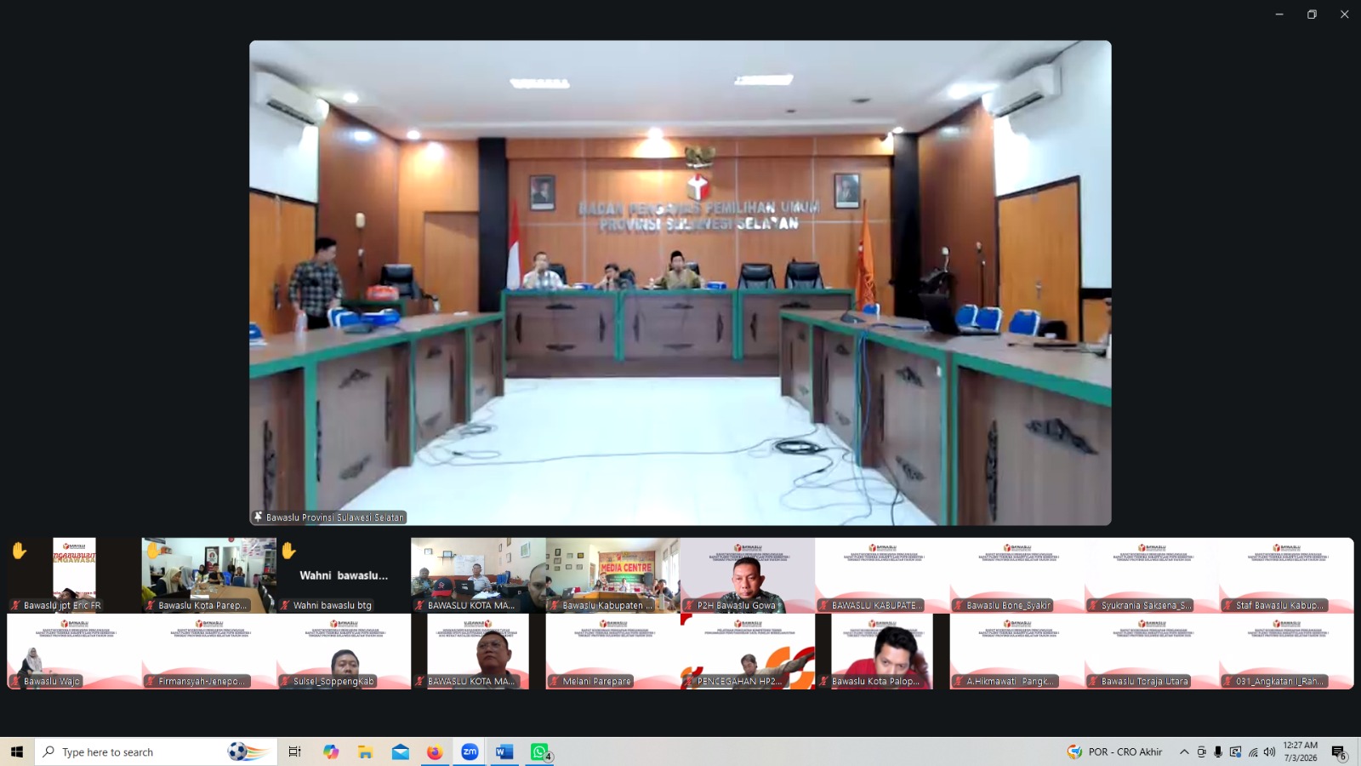
Task: Click the "Bawaslu Provinsi Sulawesi Selatan" name label
Action: 335,517
